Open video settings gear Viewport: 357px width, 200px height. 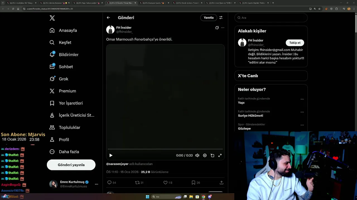tap(205, 155)
